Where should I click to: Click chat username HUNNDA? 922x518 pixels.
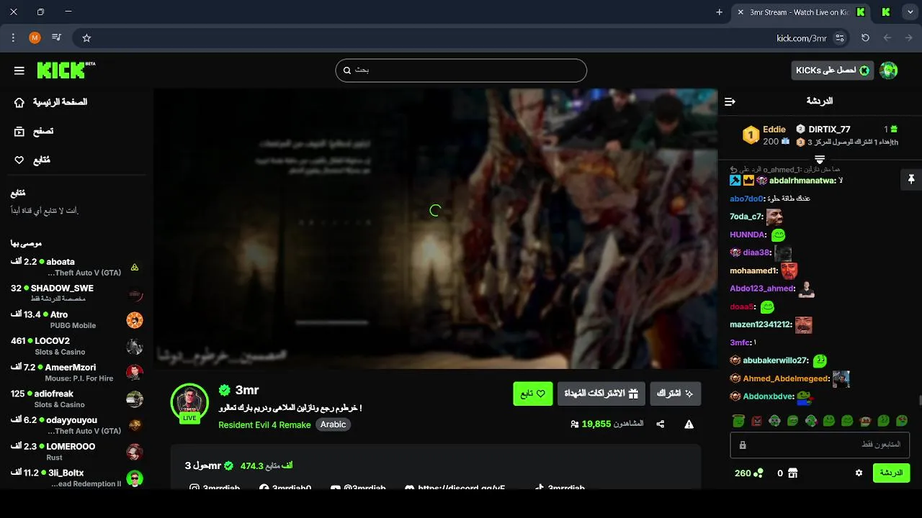[x=747, y=235]
